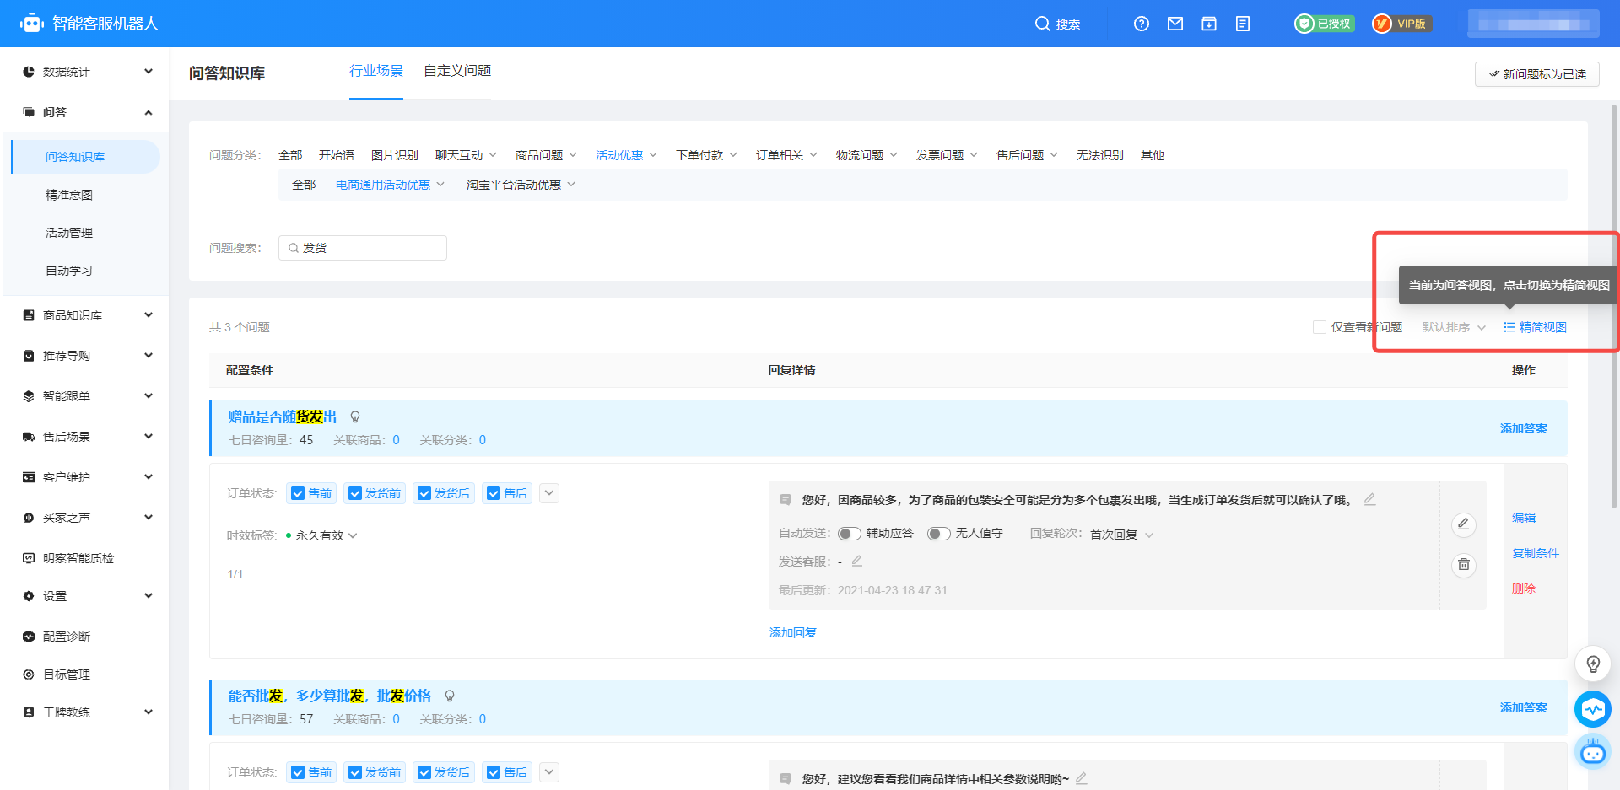Viewport: 1620px width, 790px height.
Task: Filter by the 无法识别 category
Action: tap(1100, 155)
